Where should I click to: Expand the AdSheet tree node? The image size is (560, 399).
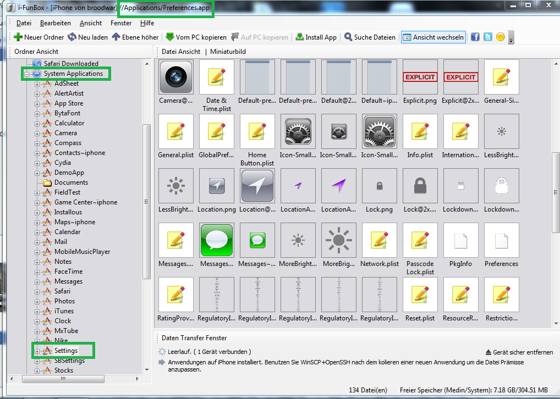point(37,84)
